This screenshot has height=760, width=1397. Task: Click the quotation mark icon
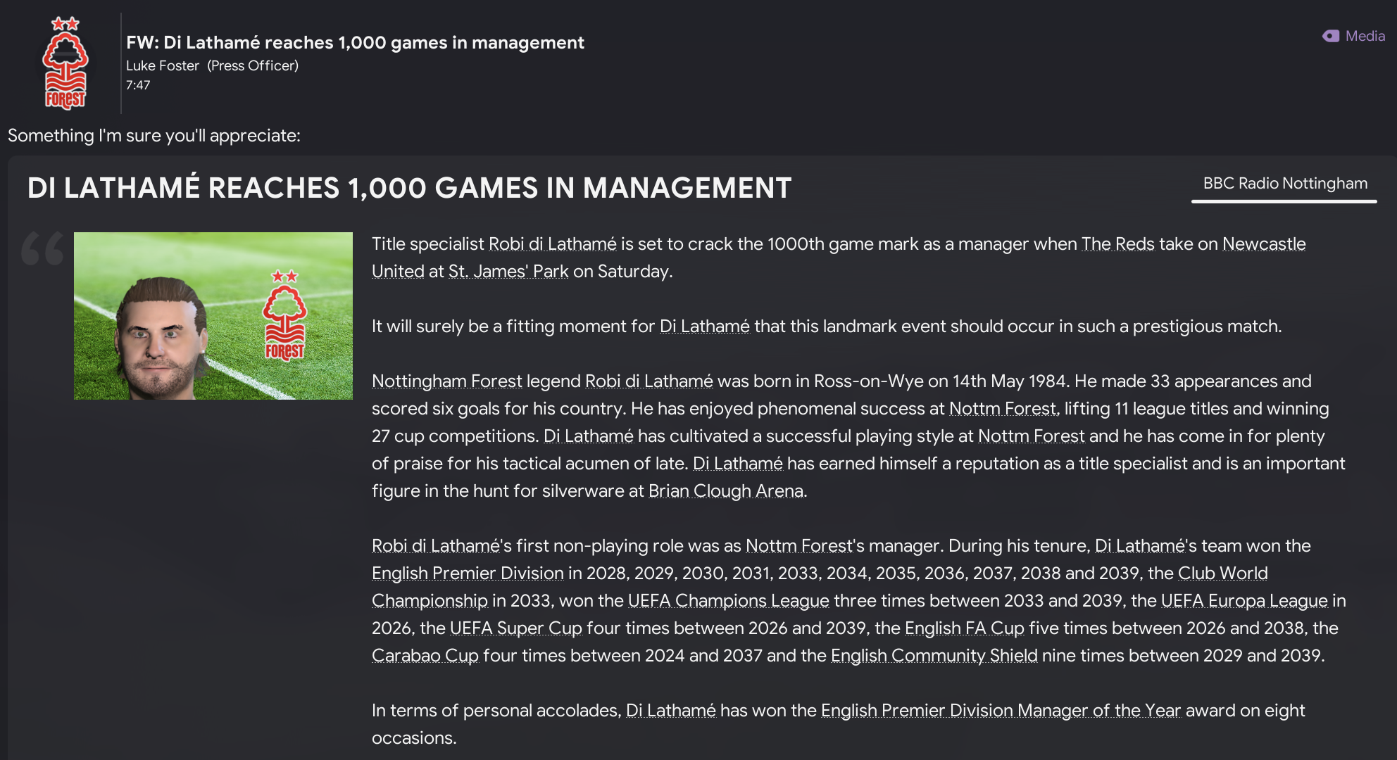point(42,248)
